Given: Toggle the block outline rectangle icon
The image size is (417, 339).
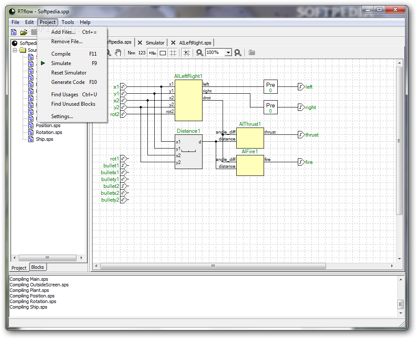Looking at the screenshot, I should [x=163, y=53].
